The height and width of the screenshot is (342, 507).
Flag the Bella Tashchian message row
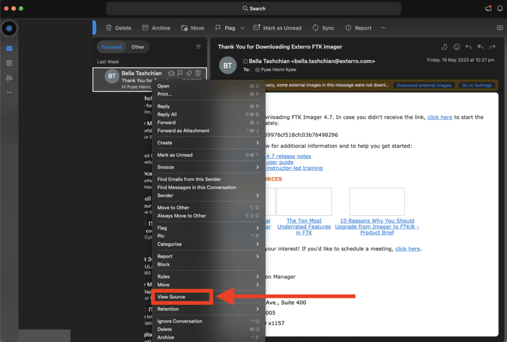(x=180, y=73)
